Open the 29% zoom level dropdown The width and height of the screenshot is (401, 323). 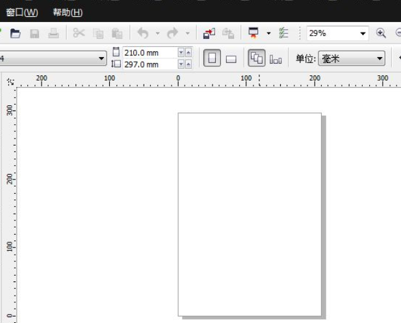coord(363,33)
